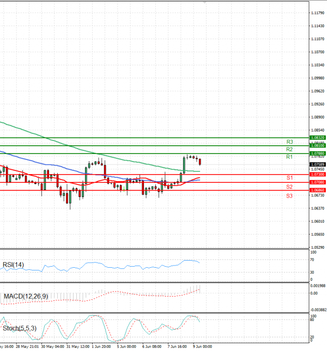Click the 1.07300 support price tag
This screenshot has width=327, height=351.
coord(317,174)
